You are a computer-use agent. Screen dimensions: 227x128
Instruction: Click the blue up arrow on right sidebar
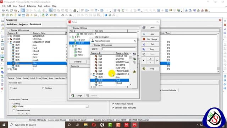225,76
